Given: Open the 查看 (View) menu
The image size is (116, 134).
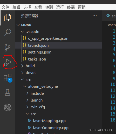Looking at the screenshot, I should click(38, 7).
